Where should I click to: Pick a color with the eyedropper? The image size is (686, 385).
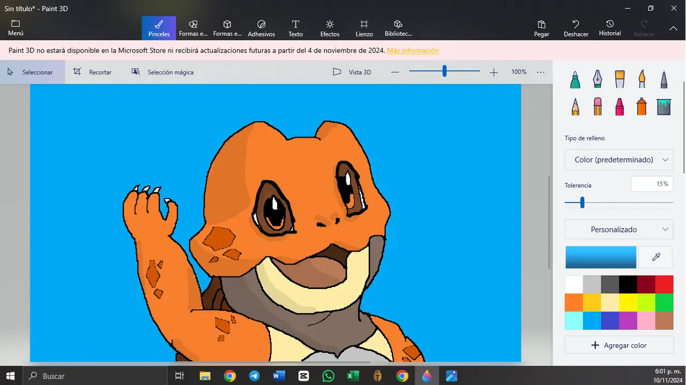[656, 257]
